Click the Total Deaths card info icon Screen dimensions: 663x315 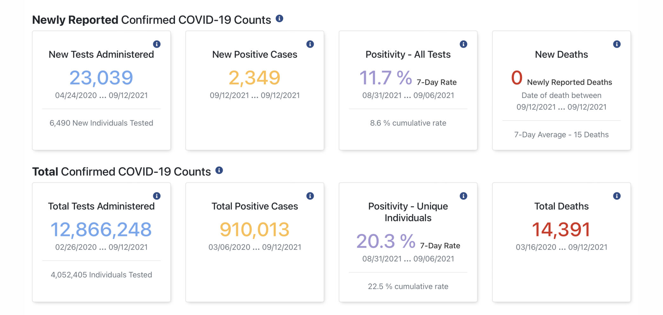(617, 196)
